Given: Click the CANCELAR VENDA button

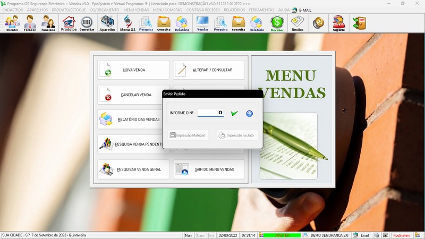Looking at the screenshot, I should pyautogui.click(x=130, y=95).
